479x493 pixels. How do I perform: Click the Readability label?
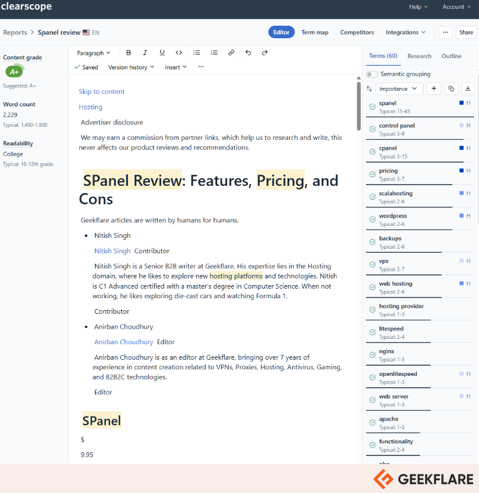pos(18,143)
